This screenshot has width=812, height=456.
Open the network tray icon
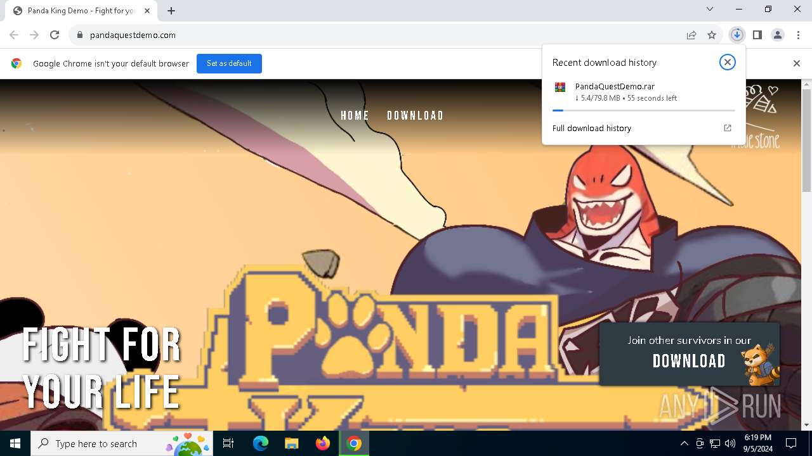click(x=715, y=443)
